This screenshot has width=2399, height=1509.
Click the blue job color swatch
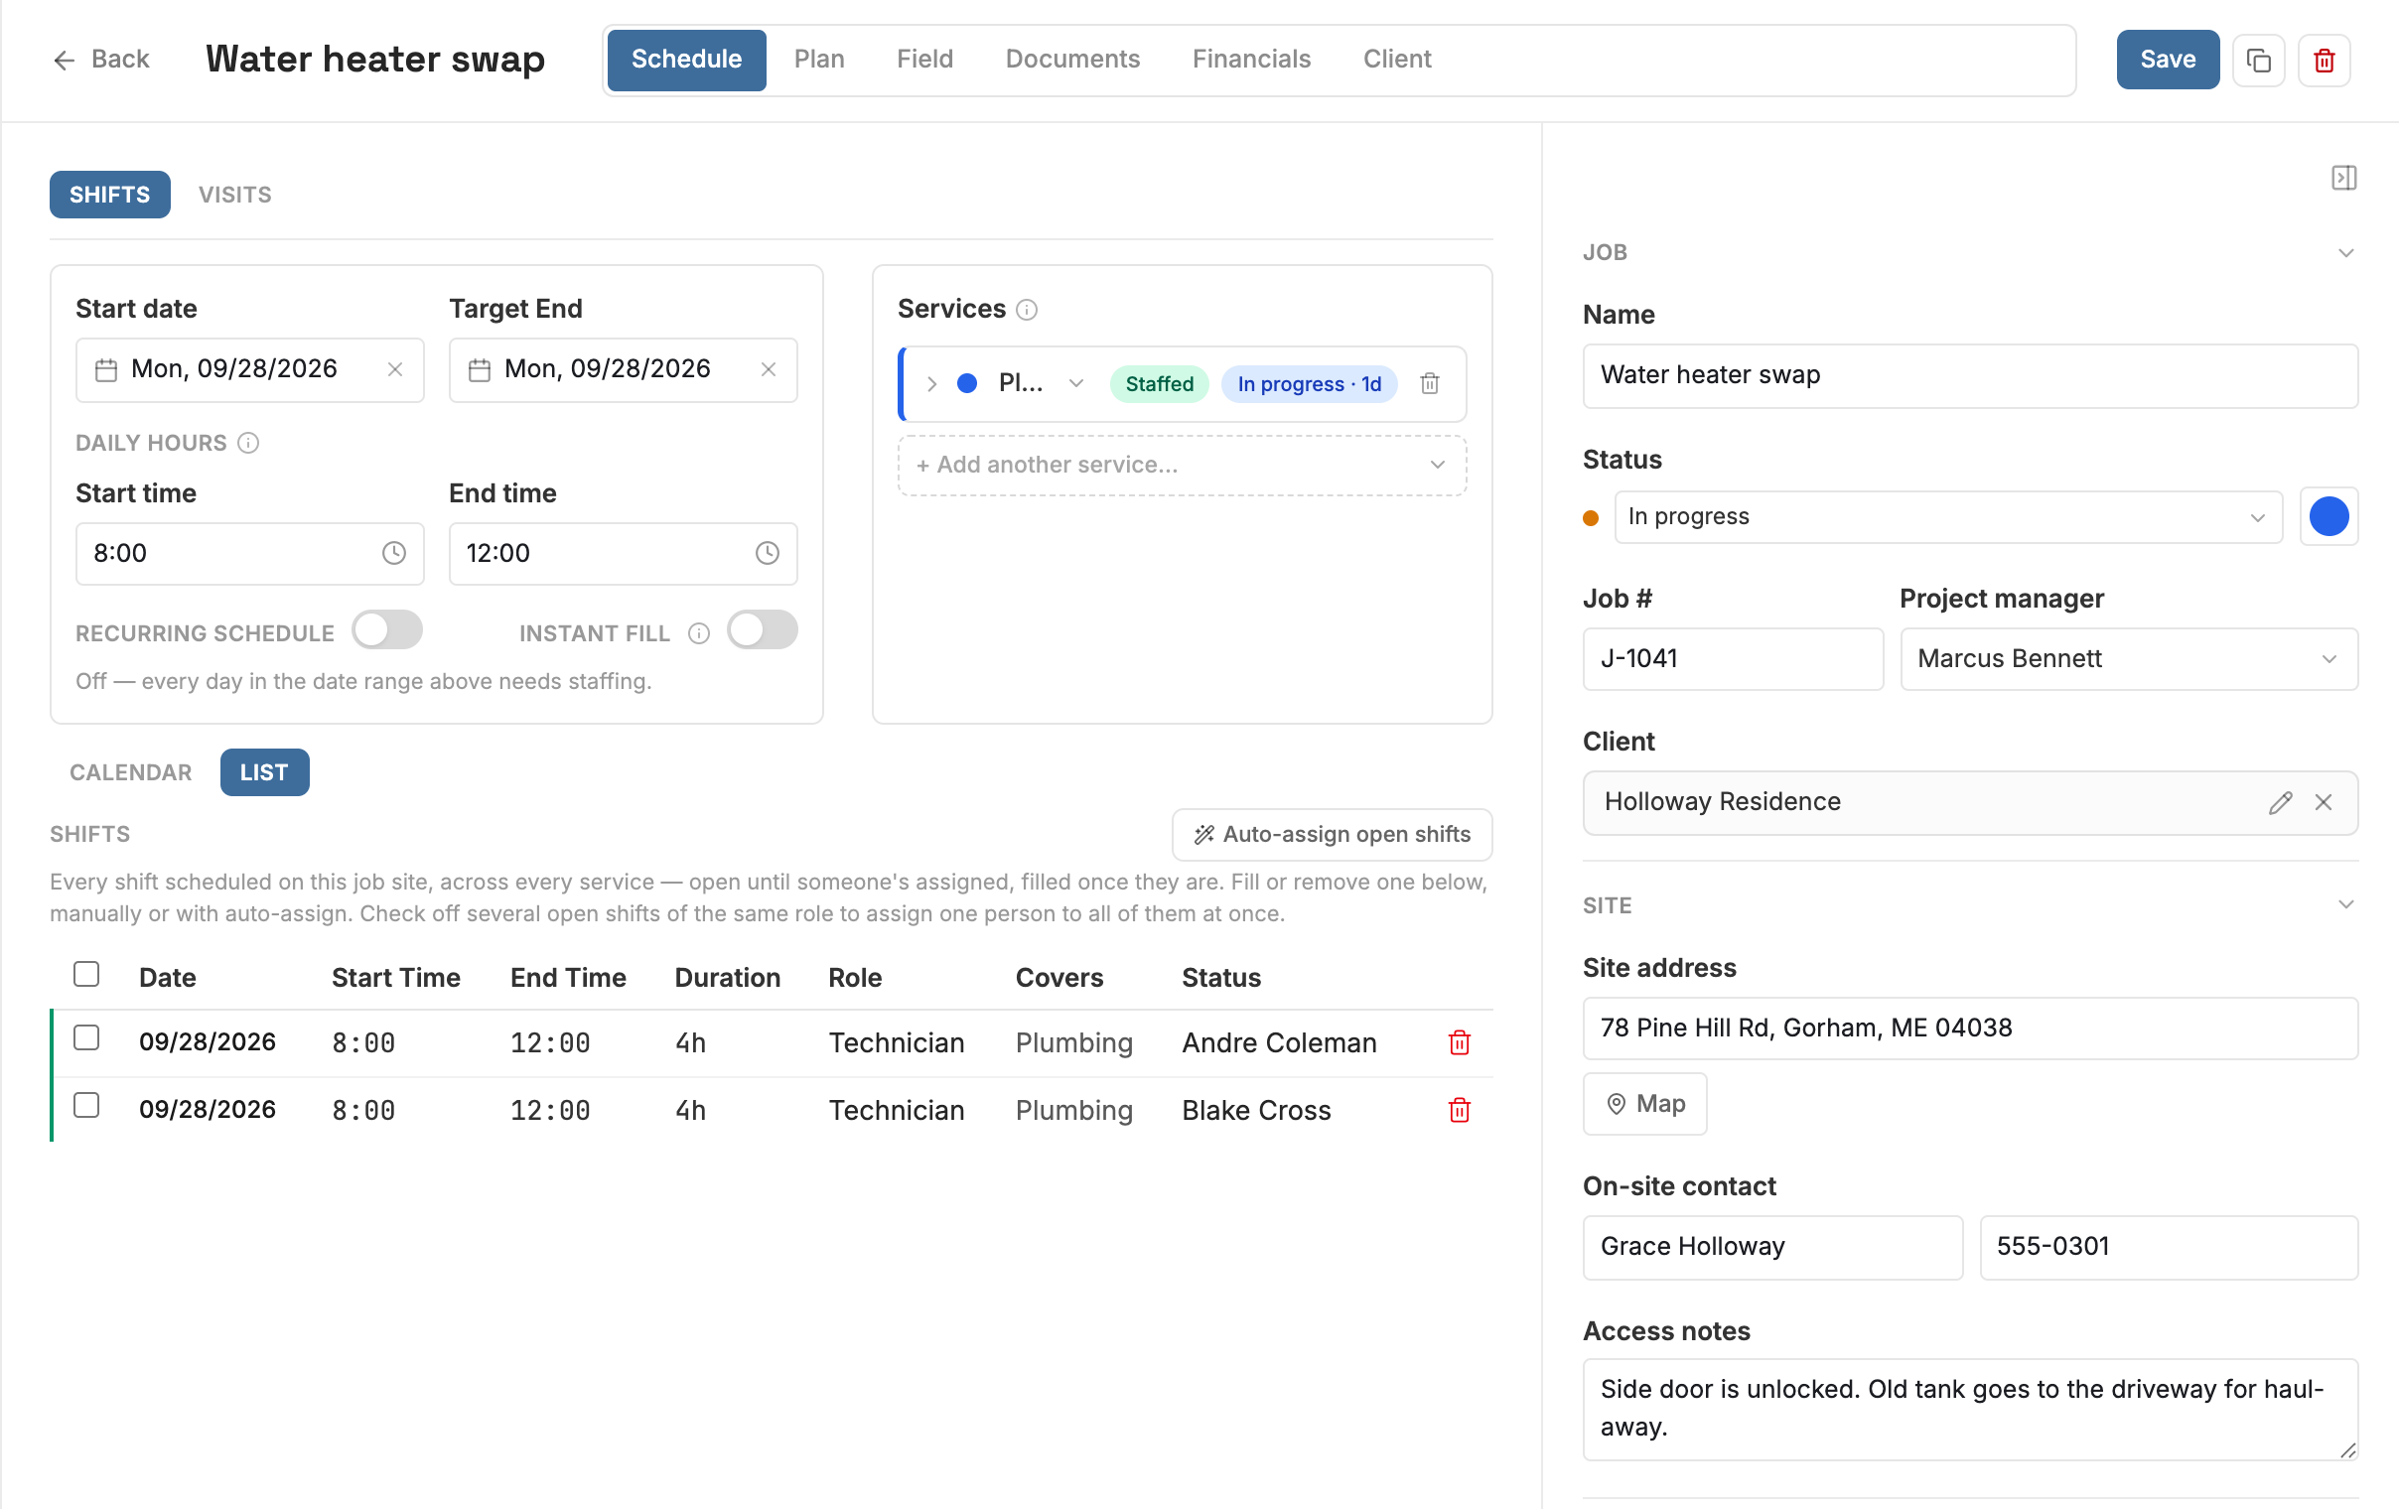[x=2328, y=517]
